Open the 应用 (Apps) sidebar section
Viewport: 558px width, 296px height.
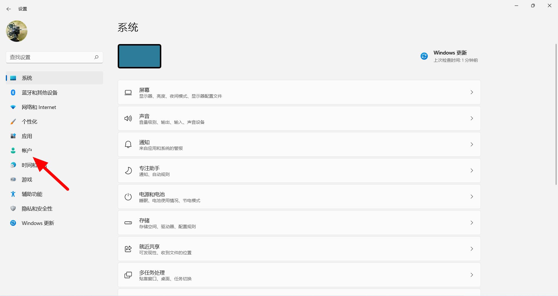coord(27,136)
